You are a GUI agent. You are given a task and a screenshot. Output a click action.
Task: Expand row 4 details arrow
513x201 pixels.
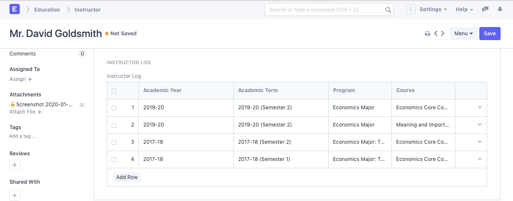pos(479,159)
